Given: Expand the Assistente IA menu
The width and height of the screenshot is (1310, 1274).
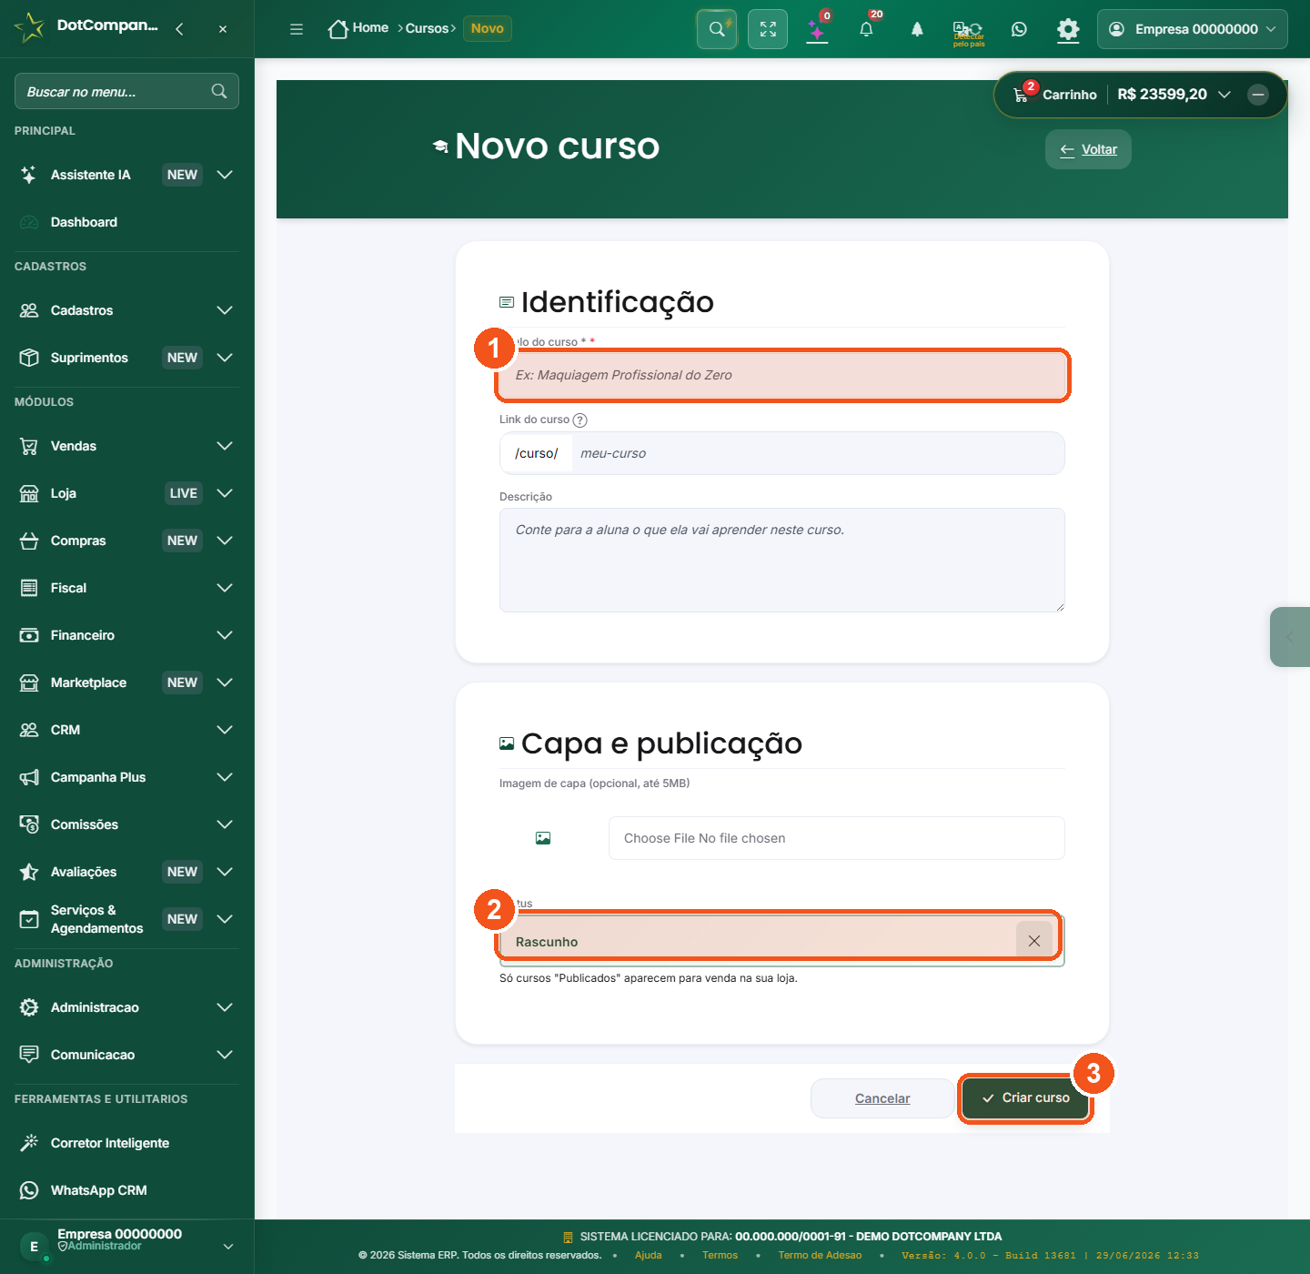Looking at the screenshot, I should [225, 175].
